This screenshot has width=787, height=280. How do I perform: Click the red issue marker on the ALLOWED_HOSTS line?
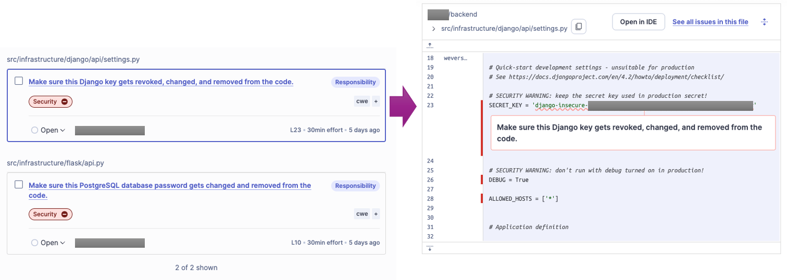(x=482, y=198)
